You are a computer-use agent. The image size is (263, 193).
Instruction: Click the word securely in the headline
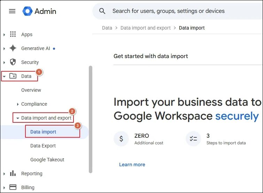[237, 116]
